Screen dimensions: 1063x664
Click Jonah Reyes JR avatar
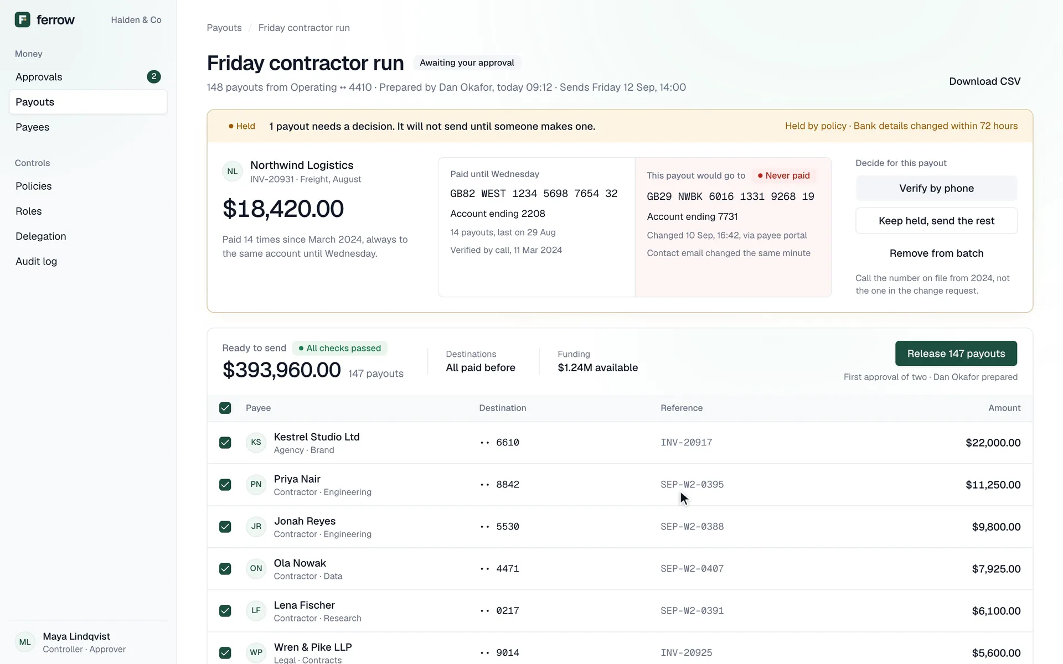point(256,527)
